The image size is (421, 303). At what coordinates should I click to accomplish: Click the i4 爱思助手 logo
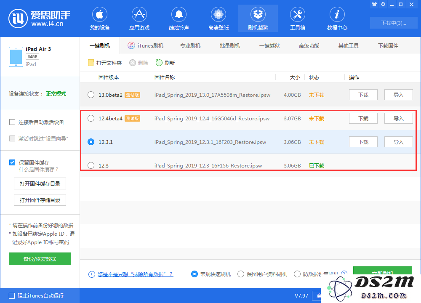click(39, 18)
